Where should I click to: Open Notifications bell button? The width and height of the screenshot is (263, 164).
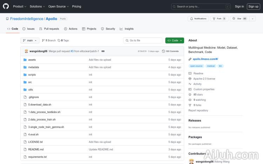pyautogui.click(x=198, y=19)
